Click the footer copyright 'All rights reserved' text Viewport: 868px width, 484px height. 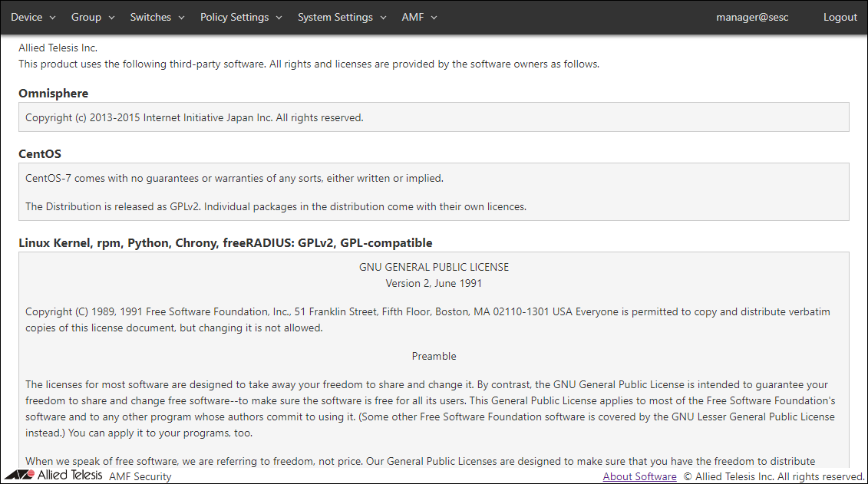point(774,476)
